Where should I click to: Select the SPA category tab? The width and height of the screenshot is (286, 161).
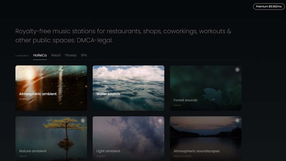click(84, 55)
